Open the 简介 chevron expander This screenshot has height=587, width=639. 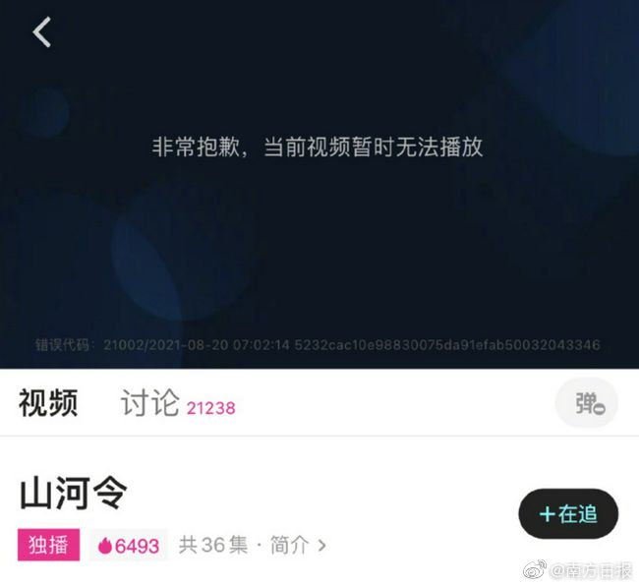(321, 546)
